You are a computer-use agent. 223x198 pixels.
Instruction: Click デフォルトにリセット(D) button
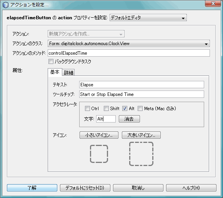[85, 188]
